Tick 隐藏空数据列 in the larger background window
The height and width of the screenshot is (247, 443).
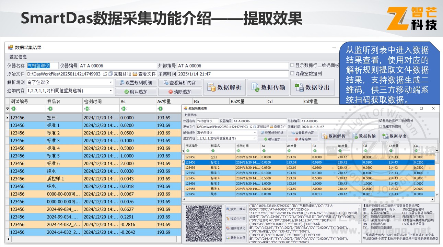[x=292, y=73]
